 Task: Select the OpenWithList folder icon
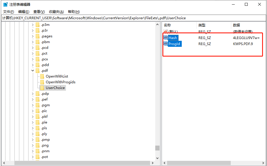[x=42, y=76]
